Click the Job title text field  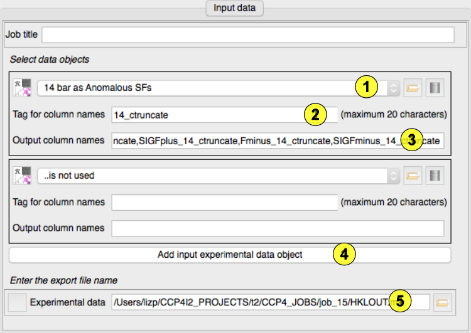(x=247, y=34)
